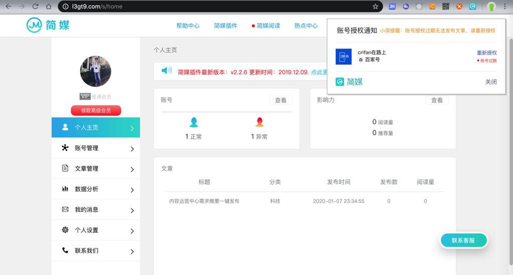513x275 pixels.
Task: Click the red abnormal account icon
Action: click(x=260, y=122)
